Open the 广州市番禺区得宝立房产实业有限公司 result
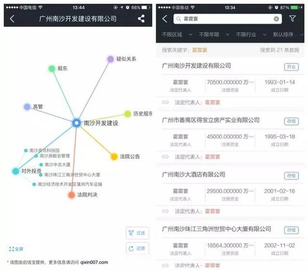 click(211, 120)
